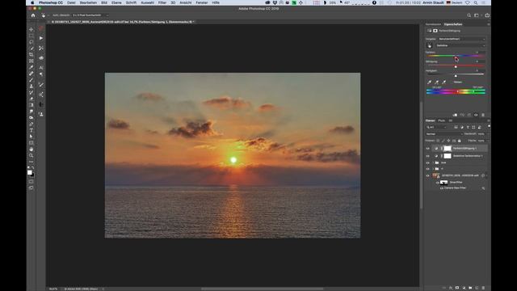Delete adjustment layer via Properties trash
Image resolution: width=517 pixels, height=291 pixels.
point(483,115)
